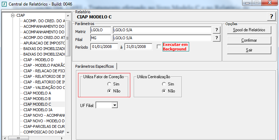
Task: Select ACOMP. DO CRED. DO A report
Action: [x=44, y=21]
